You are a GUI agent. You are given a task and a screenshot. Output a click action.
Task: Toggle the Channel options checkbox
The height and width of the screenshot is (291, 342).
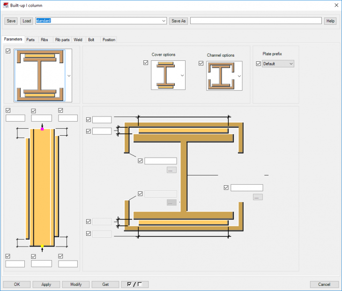(201, 63)
